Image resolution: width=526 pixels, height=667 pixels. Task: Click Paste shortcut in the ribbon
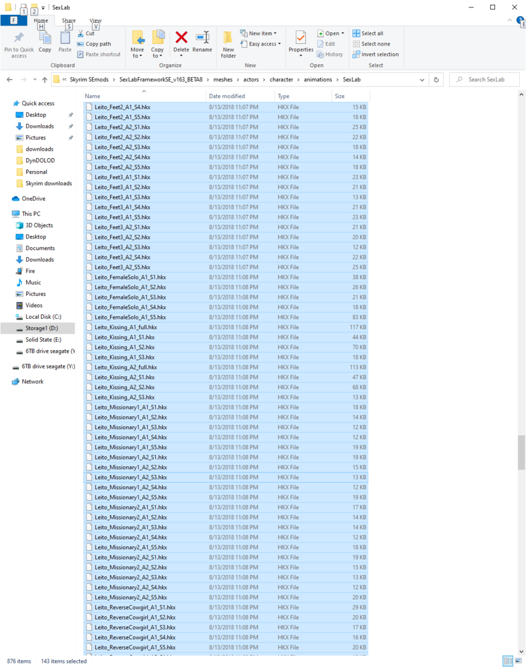pyautogui.click(x=99, y=54)
